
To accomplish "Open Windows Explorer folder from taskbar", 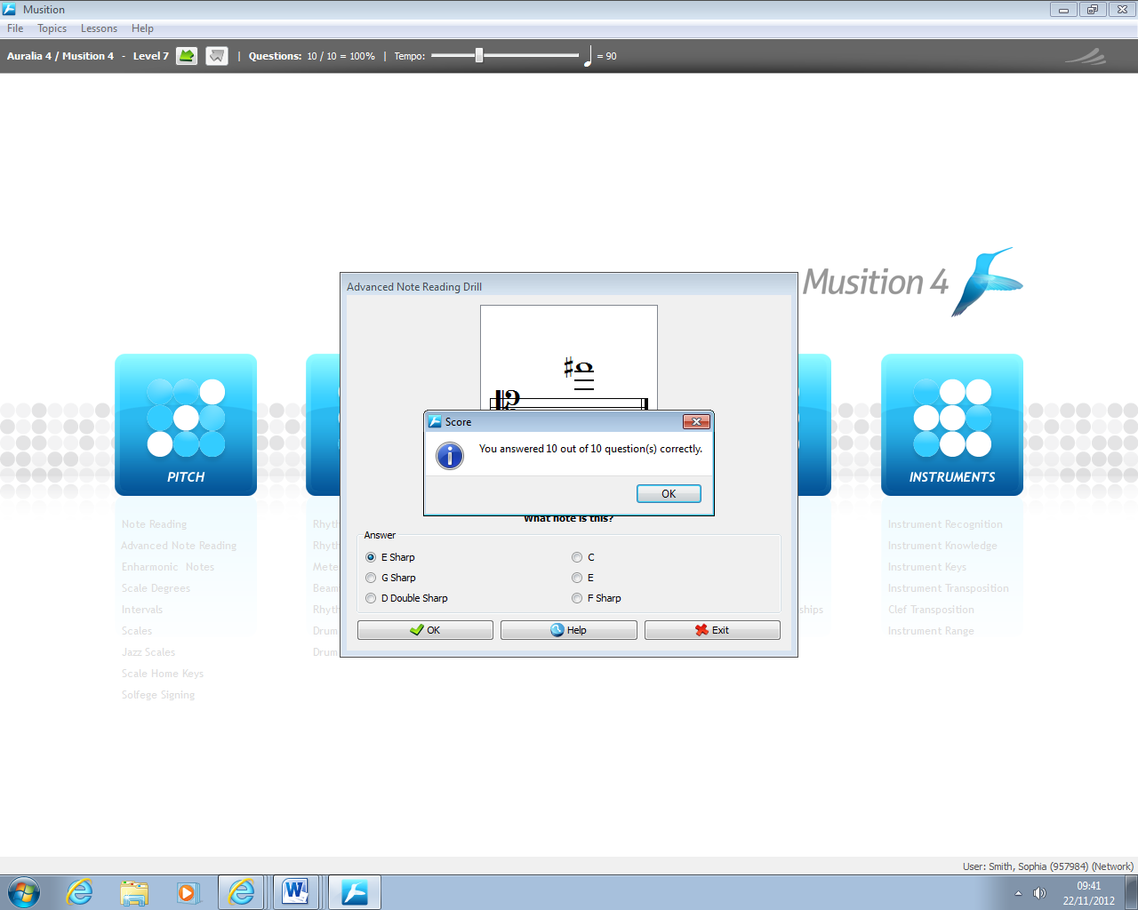I will tap(134, 892).
